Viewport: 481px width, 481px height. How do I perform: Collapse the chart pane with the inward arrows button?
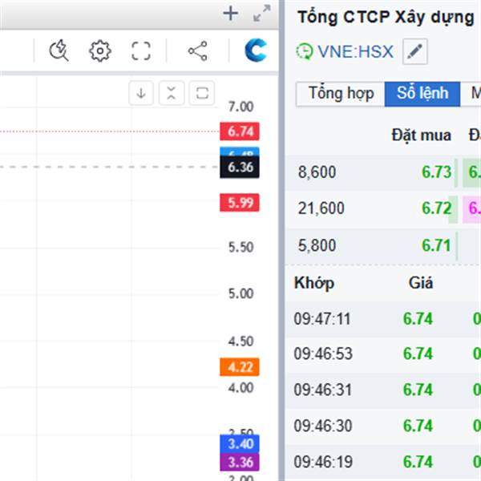tap(172, 93)
